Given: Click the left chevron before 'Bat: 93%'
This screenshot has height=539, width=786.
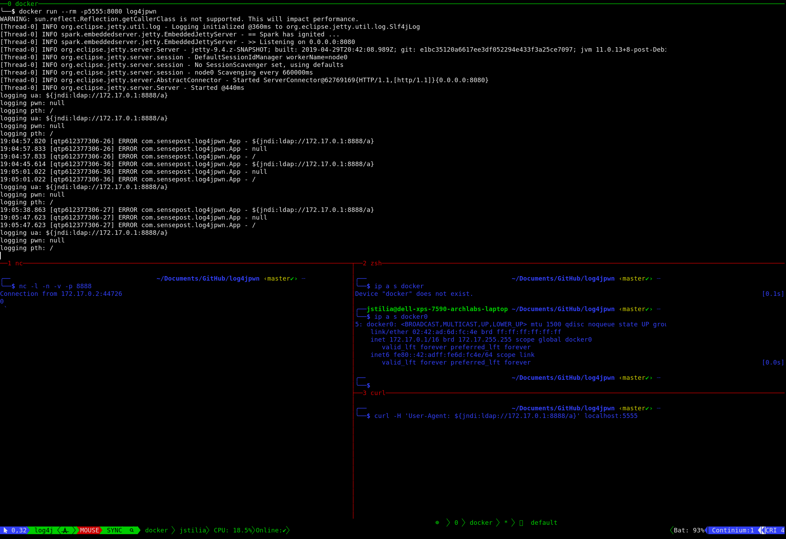Looking at the screenshot, I should point(671,530).
